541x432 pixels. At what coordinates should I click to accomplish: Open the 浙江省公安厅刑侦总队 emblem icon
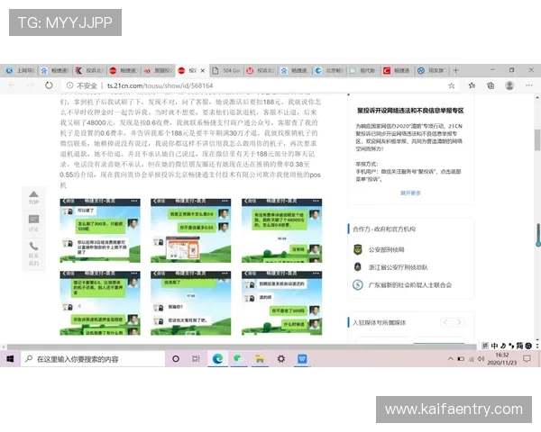coord(358,266)
